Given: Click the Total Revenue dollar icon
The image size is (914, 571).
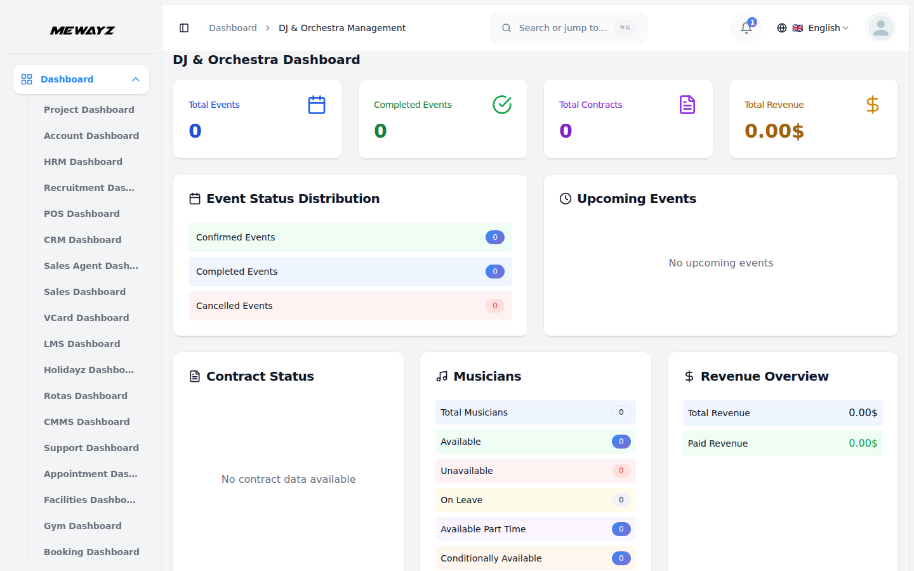Looking at the screenshot, I should coord(873,105).
